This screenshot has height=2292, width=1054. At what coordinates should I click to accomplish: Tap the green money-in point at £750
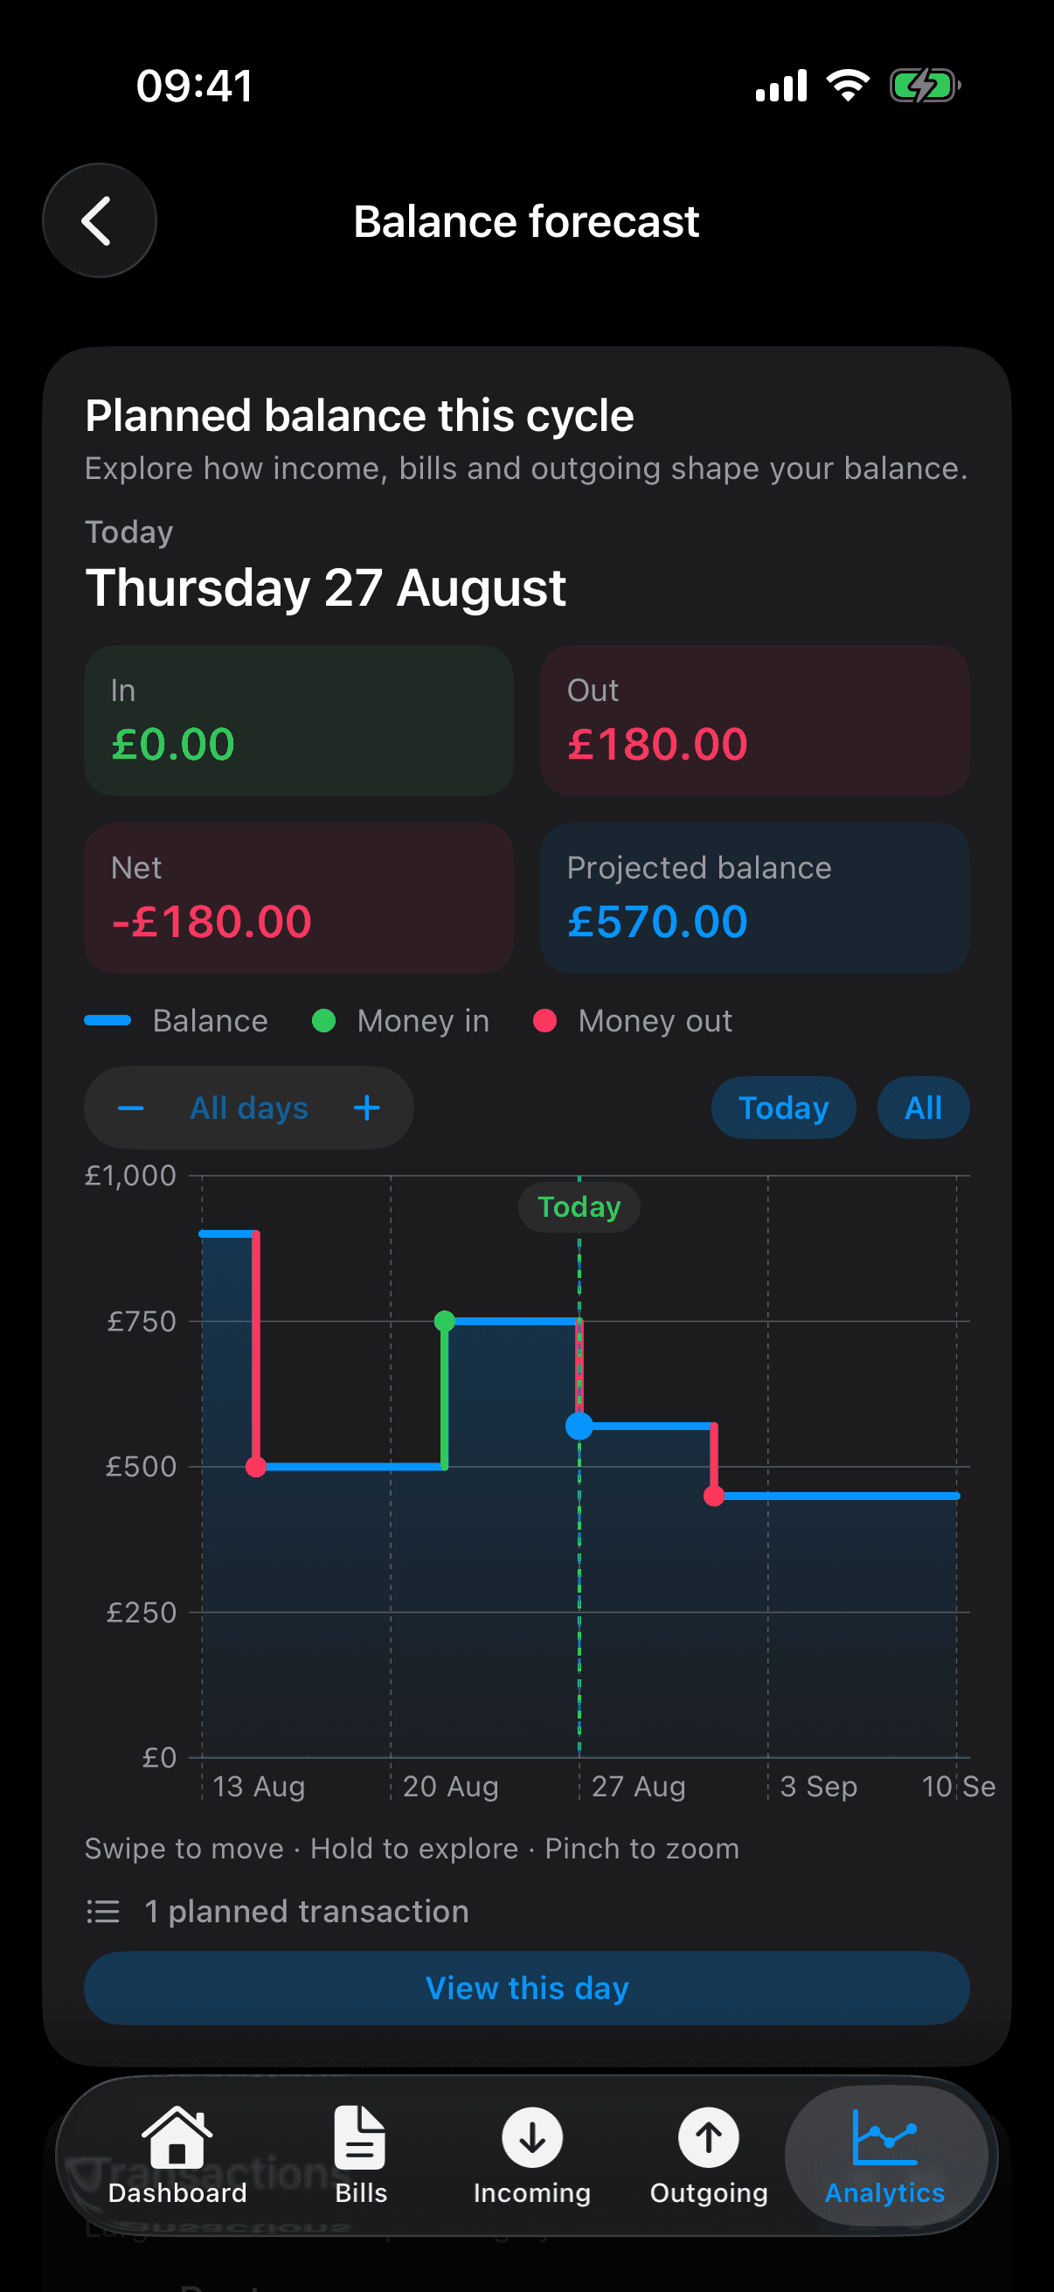click(445, 1322)
